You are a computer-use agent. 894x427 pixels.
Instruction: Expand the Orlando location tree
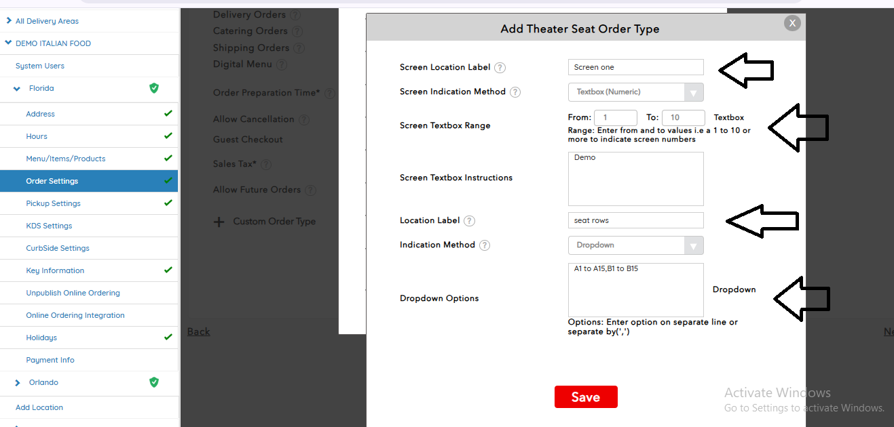pyautogui.click(x=18, y=383)
